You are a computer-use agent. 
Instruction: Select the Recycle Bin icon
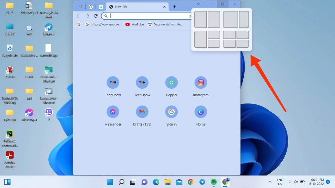click(x=9, y=51)
